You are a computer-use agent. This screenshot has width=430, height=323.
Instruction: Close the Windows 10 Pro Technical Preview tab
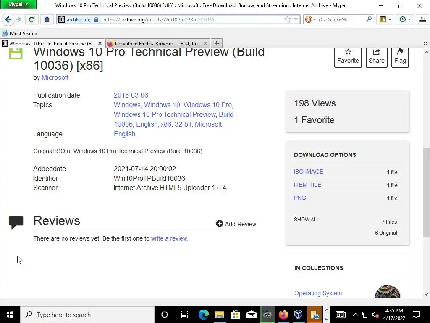(x=100, y=43)
